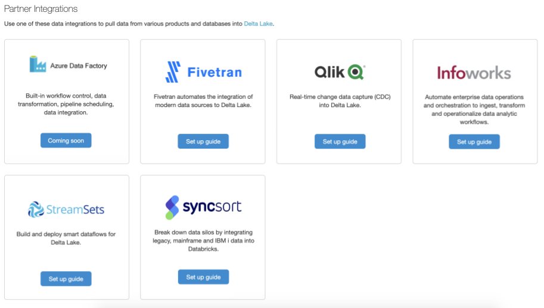
Task: Open the Delta Lake link
Action: coord(258,24)
